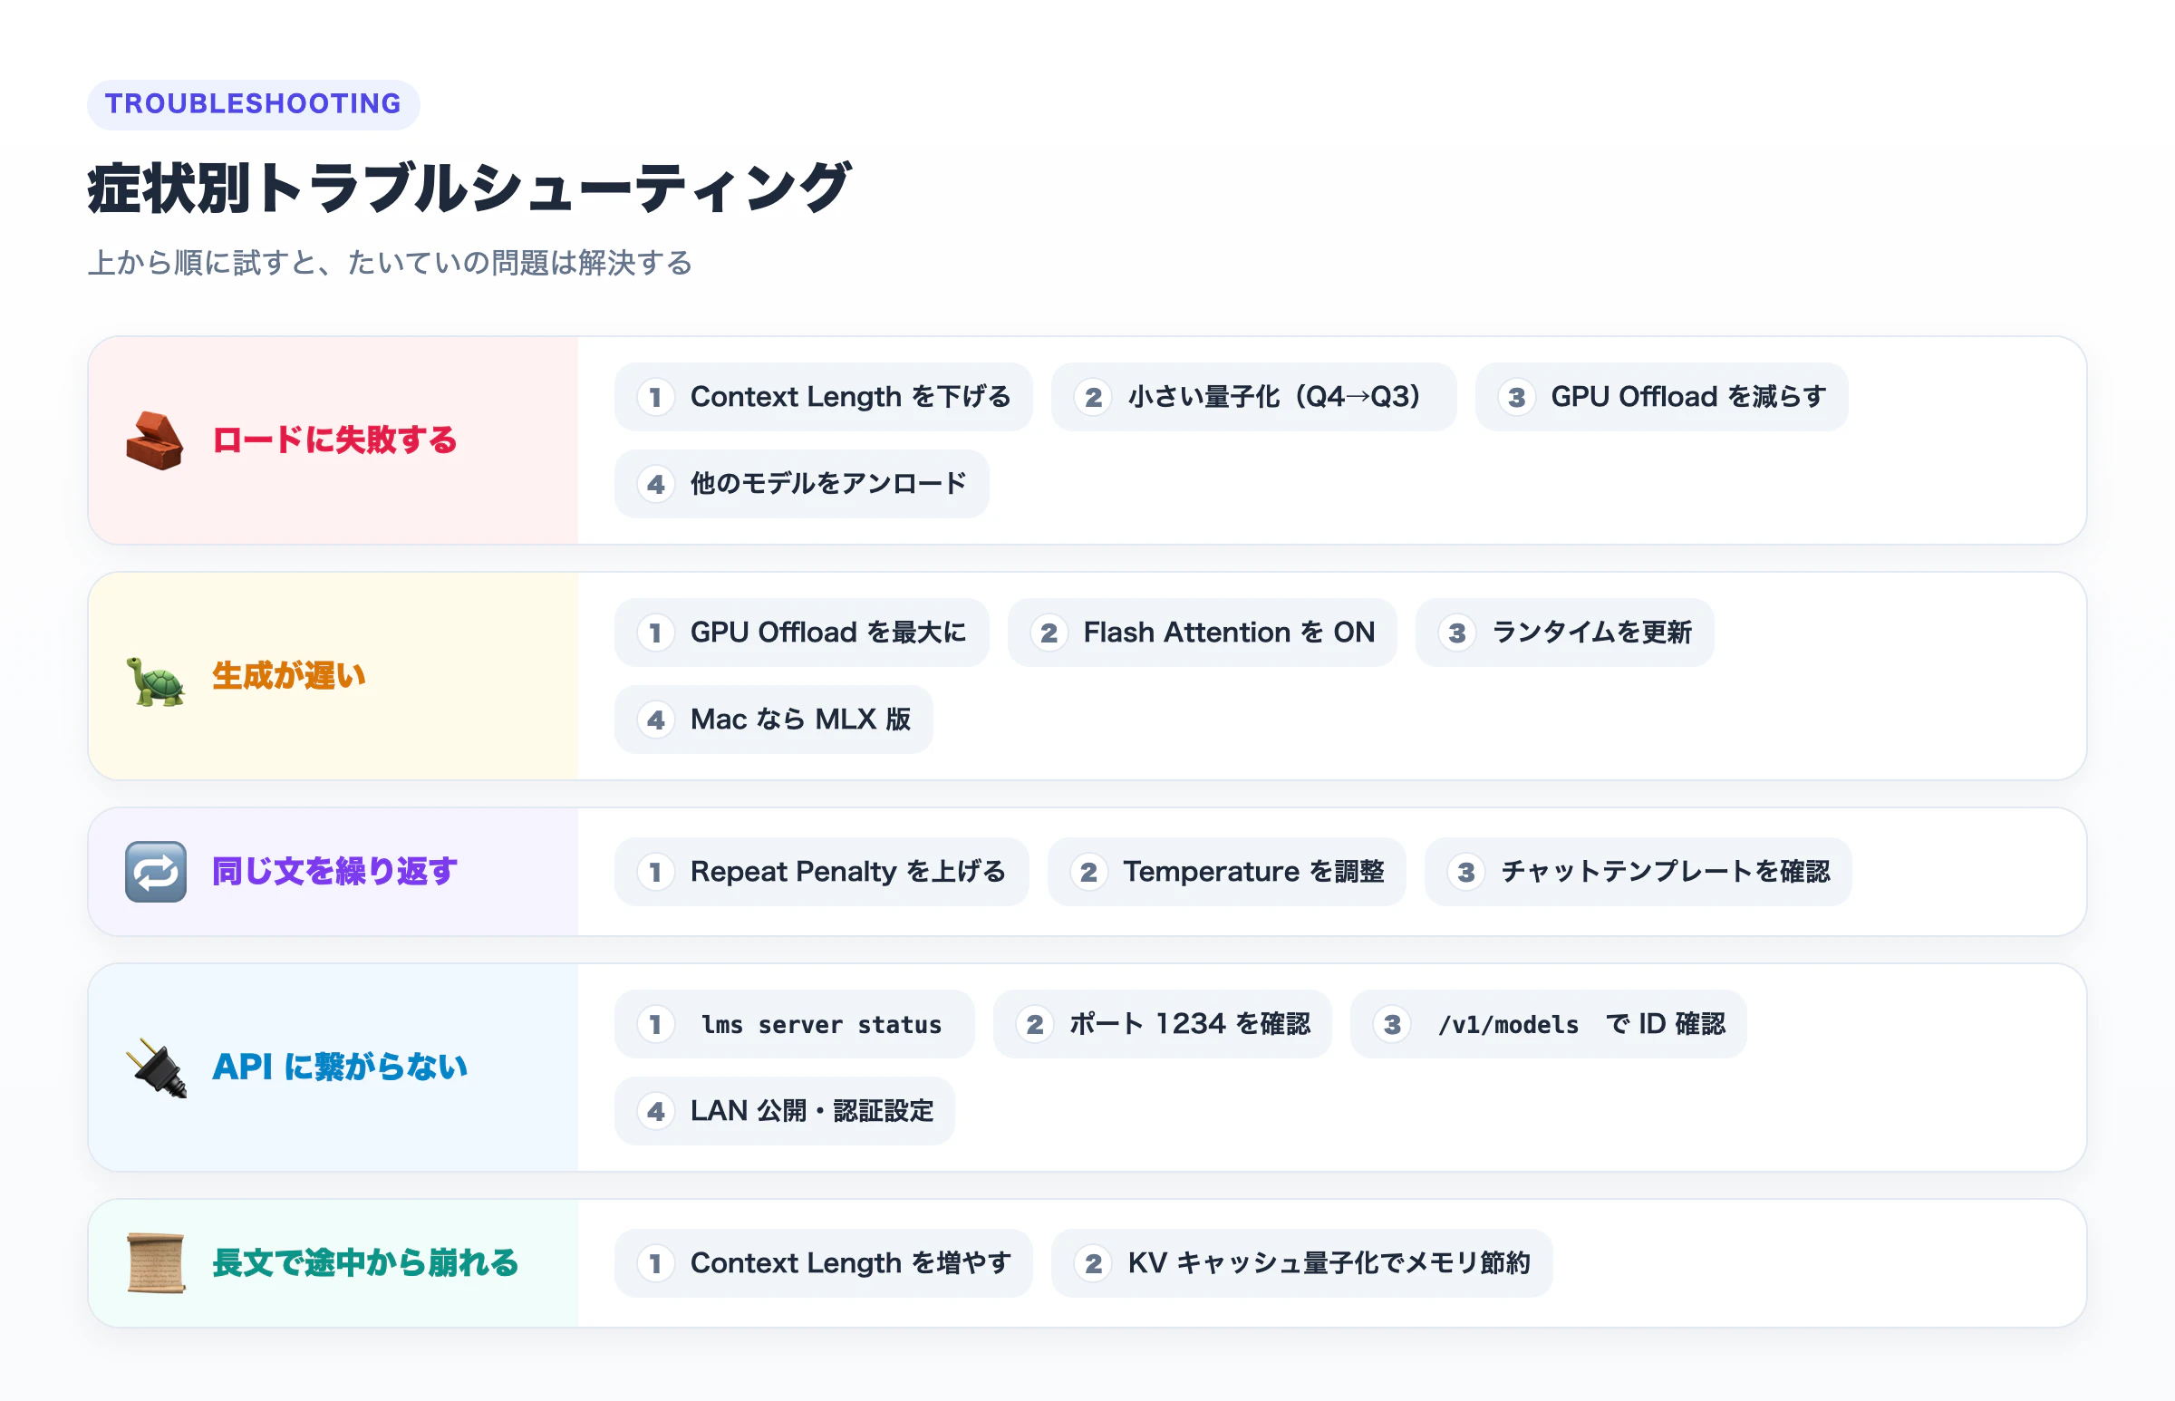Select the KV キャッシュ量子化でメモリ節約 chip

[x=1301, y=1262]
